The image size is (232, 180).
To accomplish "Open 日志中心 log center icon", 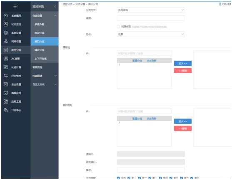I will [x=6, y=110].
